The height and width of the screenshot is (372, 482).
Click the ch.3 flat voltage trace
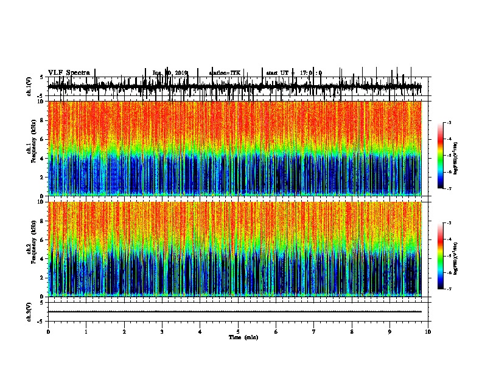click(234, 312)
